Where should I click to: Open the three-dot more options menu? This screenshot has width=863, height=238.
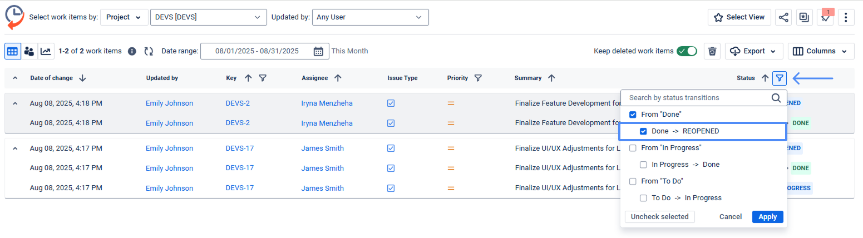point(846,17)
